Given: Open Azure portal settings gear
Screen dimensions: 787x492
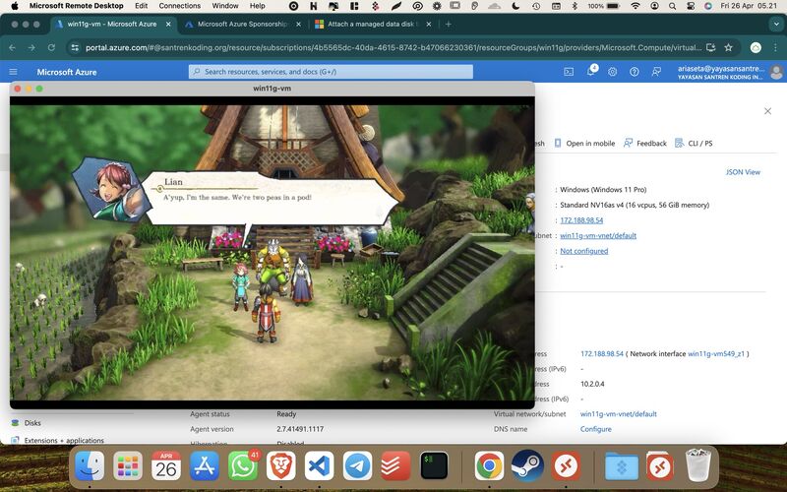Looking at the screenshot, I should coord(612,72).
